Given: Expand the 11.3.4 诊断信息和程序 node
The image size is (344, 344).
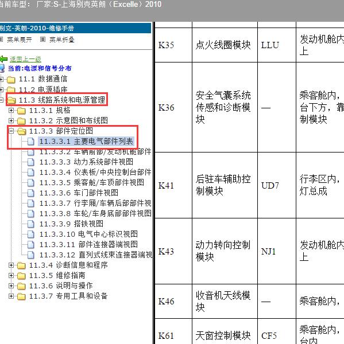Looking at the screenshot, I should tap(11, 265).
